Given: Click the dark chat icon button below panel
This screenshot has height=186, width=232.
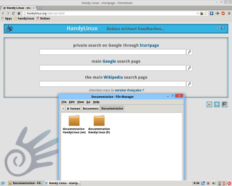Looking at the screenshot, I should click(x=224, y=105).
